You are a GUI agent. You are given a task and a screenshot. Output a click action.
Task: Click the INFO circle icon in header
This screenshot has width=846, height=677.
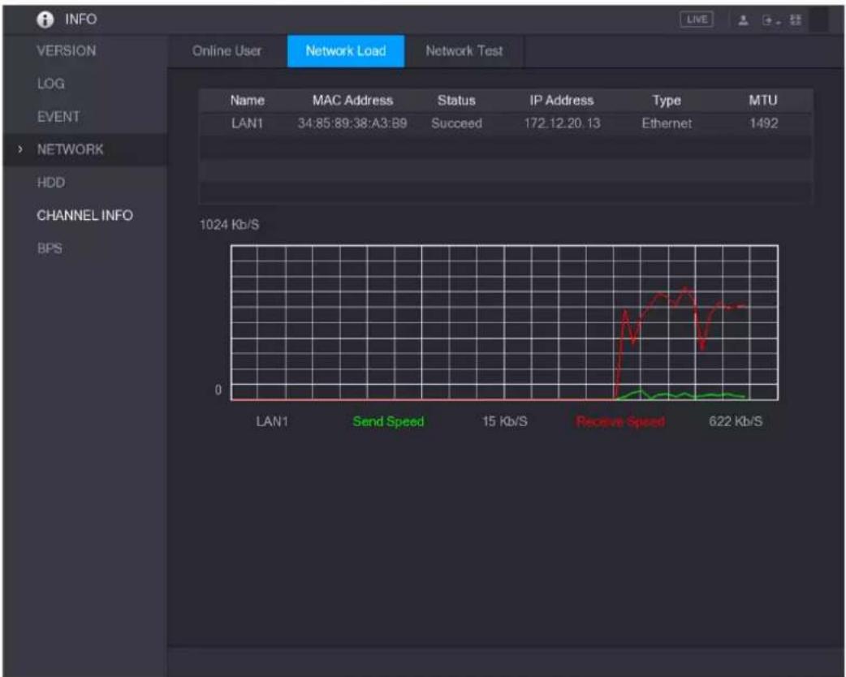[x=45, y=20]
